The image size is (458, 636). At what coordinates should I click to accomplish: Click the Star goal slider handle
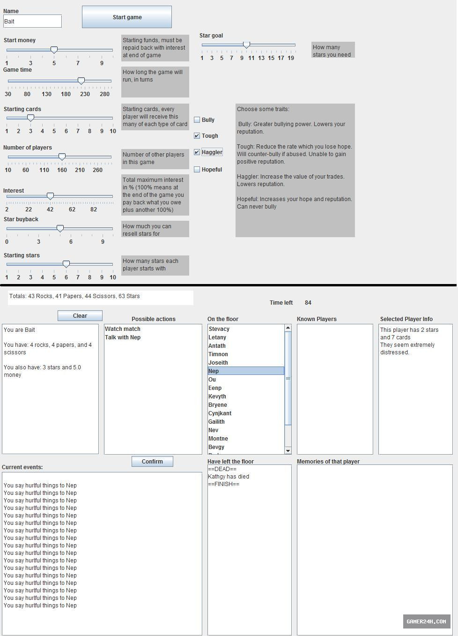[246, 45]
